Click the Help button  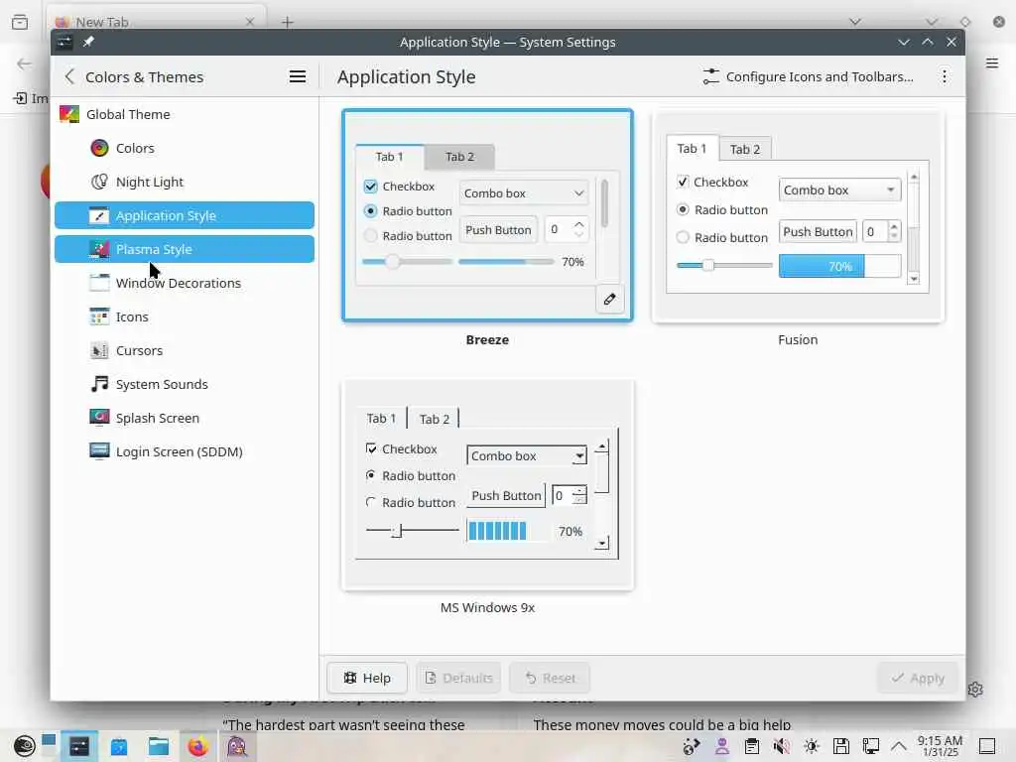point(367,678)
